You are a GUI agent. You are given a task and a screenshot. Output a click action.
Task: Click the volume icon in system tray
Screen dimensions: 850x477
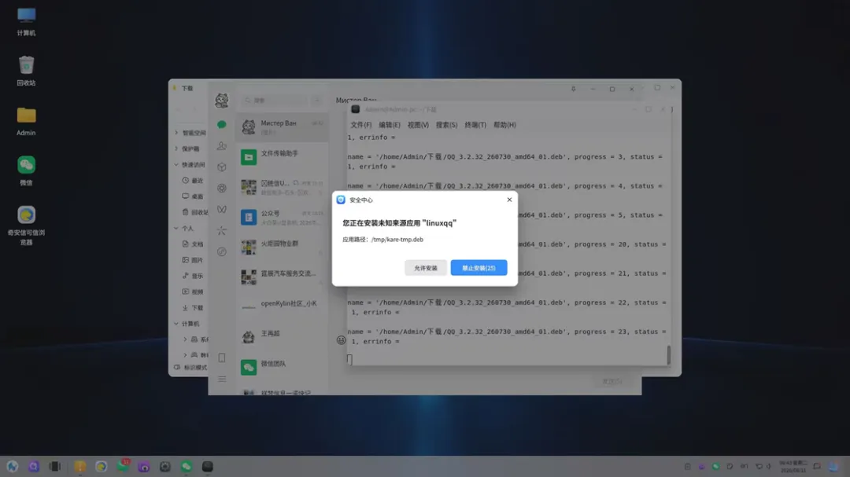click(x=769, y=467)
